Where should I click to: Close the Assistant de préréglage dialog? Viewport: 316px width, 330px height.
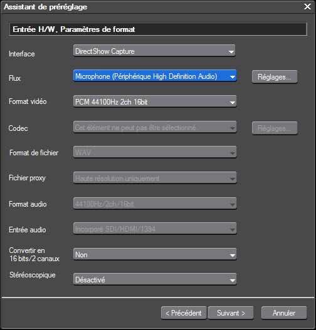[307, 7]
